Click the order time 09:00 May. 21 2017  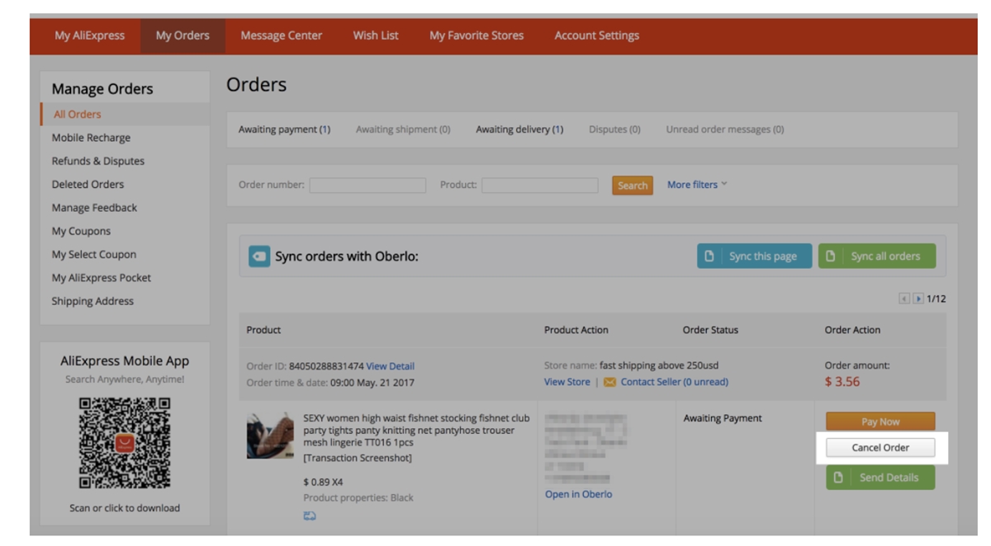click(x=372, y=383)
